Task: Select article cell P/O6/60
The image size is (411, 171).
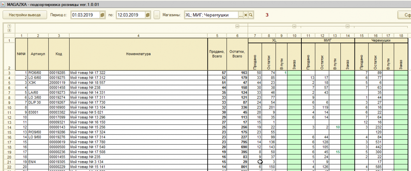Action: pyautogui.click(x=38, y=73)
